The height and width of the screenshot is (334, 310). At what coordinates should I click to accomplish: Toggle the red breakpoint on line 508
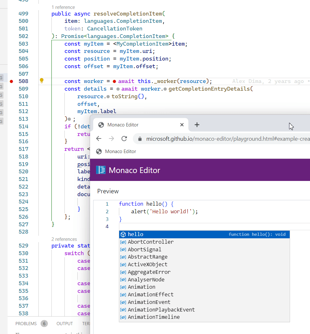pos(11,81)
